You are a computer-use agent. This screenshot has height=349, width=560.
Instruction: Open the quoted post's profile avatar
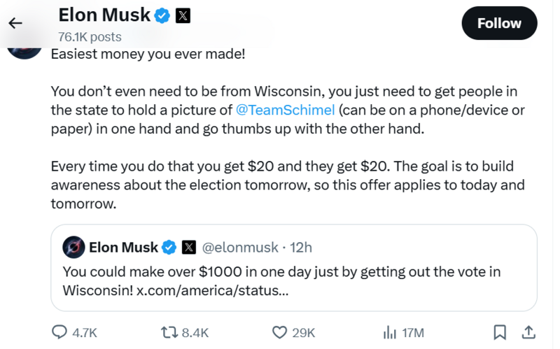click(74, 247)
